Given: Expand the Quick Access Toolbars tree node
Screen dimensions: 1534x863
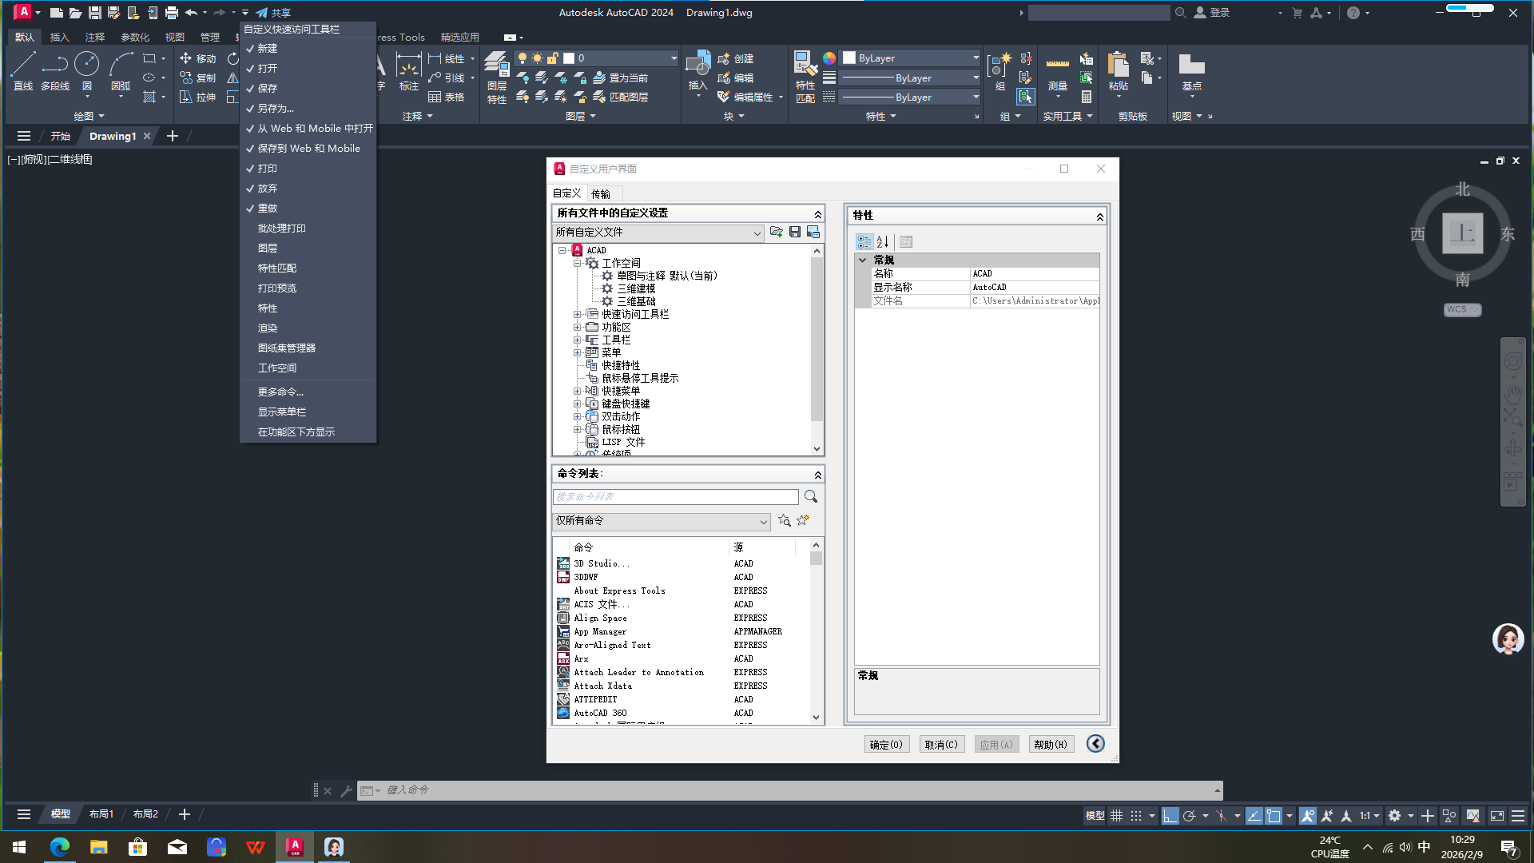Looking at the screenshot, I should click(x=577, y=314).
